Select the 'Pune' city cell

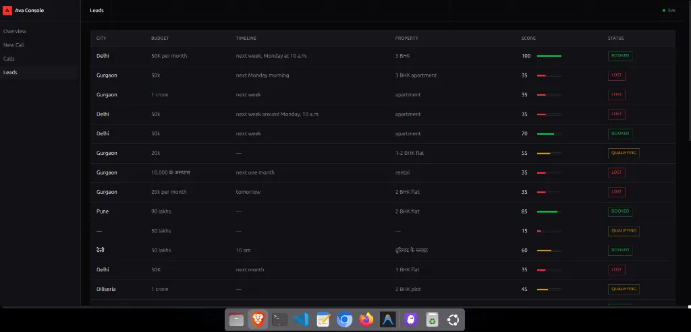(103, 211)
